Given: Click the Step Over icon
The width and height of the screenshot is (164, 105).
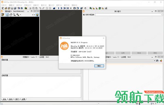Looking at the screenshot, I should pyautogui.click(x=65, y=8).
